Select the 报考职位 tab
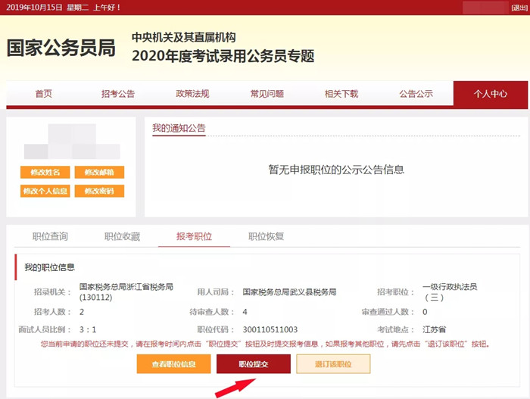 point(194,236)
